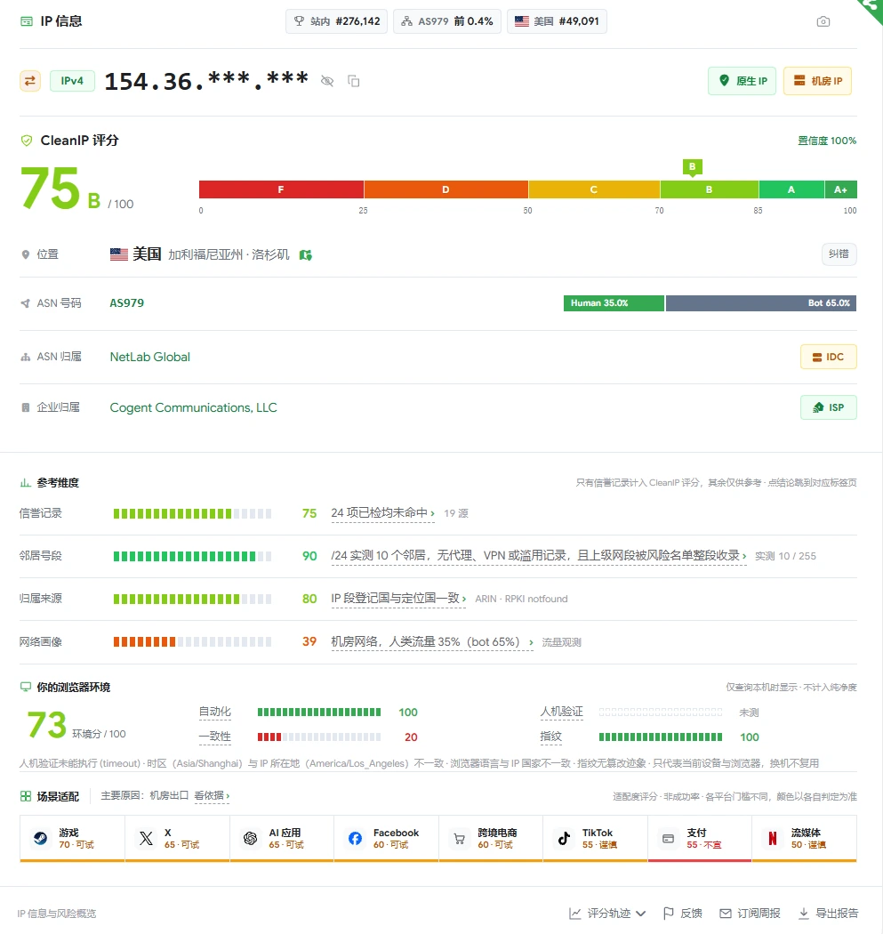The height and width of the screenshot is (934, 883).
Task: Click the 参考维度 chart icon
Action: (26, 482)
